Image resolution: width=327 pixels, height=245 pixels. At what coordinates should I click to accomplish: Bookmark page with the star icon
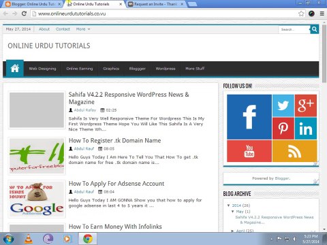[x=301, y=14]
